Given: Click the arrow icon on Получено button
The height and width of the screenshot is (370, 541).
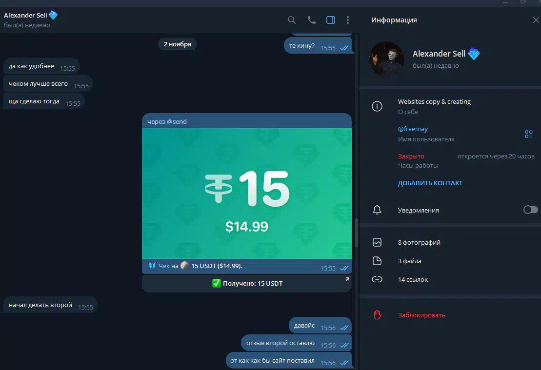Looking at the screenshot, I should point(347,279).
